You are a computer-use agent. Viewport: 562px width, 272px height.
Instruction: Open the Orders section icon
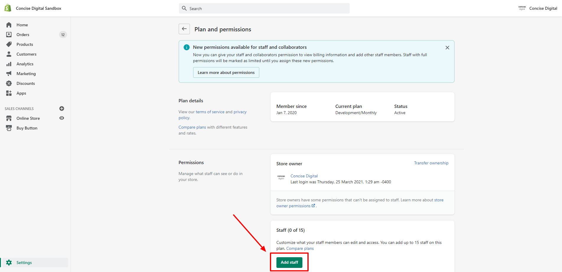click(x=9, y=34)
